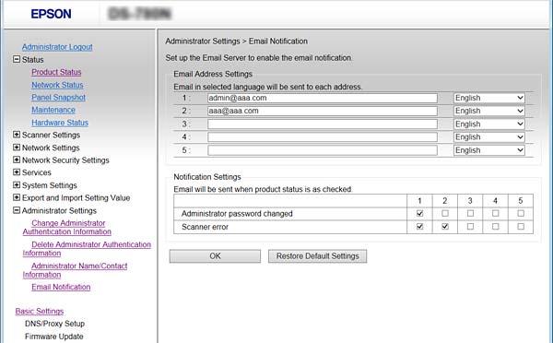
Task: Uncheck Administrator password changed for address 1
Action: tap(419, 214)
